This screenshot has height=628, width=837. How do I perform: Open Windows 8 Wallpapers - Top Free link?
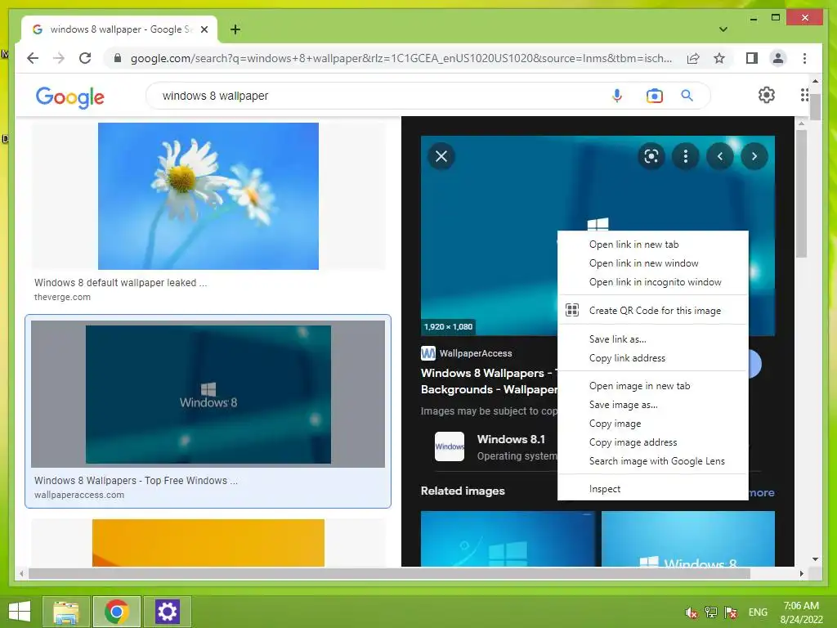pyautogui.click(x=137, y=481)
